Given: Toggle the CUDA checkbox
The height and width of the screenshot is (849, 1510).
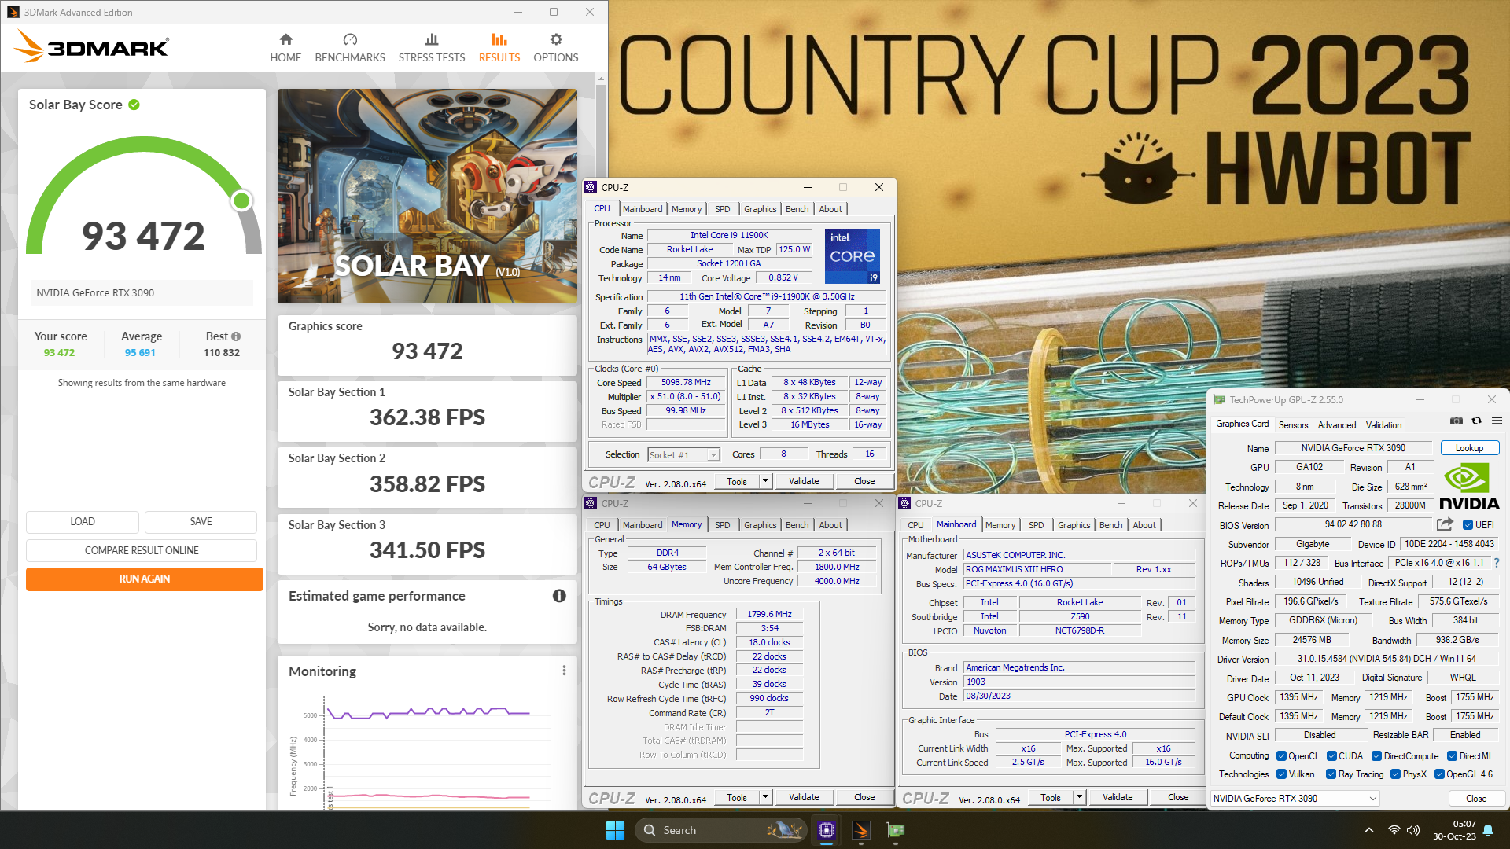Looking at the screenshot, I should (x=1331, y=756).
